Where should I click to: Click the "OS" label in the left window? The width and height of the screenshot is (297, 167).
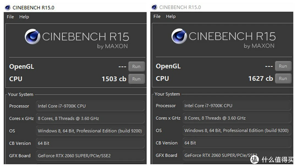[x=12, y=131]
